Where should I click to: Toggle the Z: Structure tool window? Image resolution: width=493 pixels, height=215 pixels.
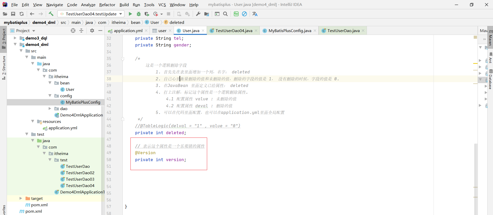pyautogui.click(x=4, y=67)
